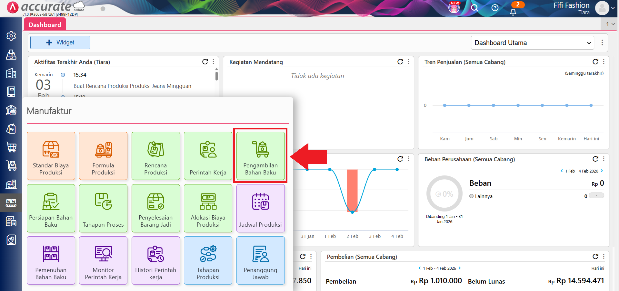This screenshot has height=291, width=619.
Task: Open Perintah Kerja tile
Action: click(208, 156)
